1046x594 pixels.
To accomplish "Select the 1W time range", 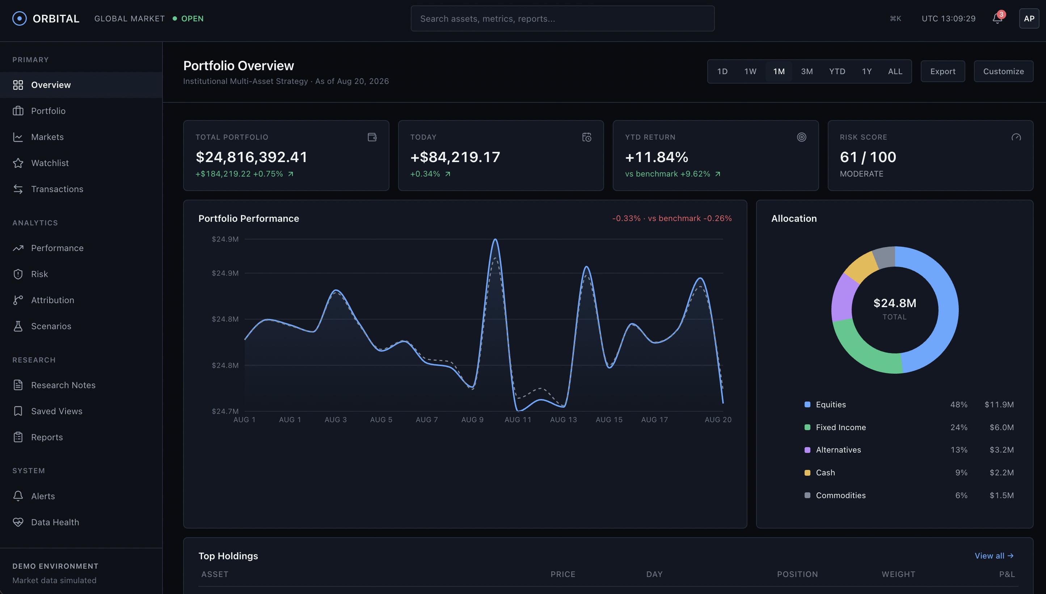I will point(750,71).
